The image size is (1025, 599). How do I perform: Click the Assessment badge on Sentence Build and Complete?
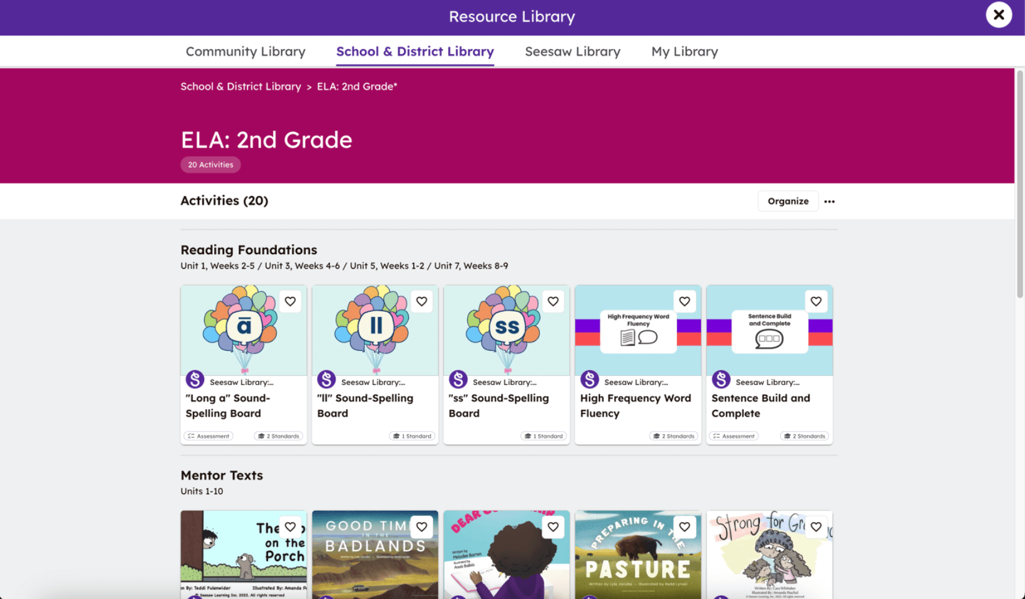[x=733, y=436]
